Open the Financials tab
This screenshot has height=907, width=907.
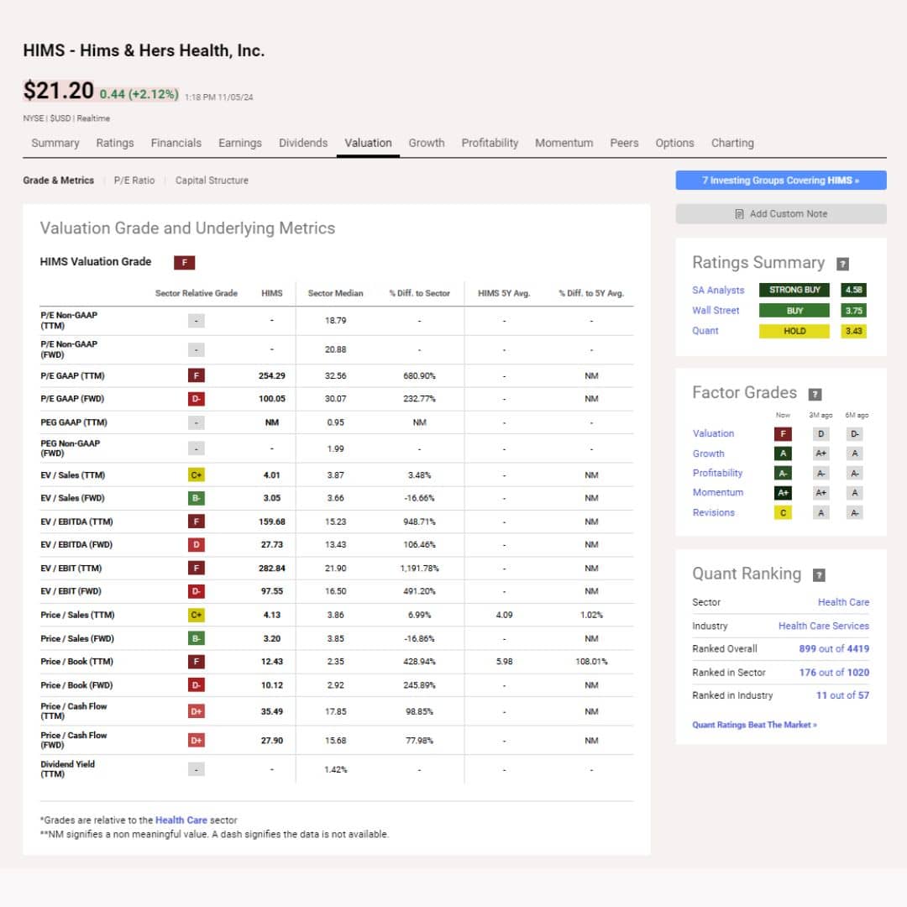point(176,143)
